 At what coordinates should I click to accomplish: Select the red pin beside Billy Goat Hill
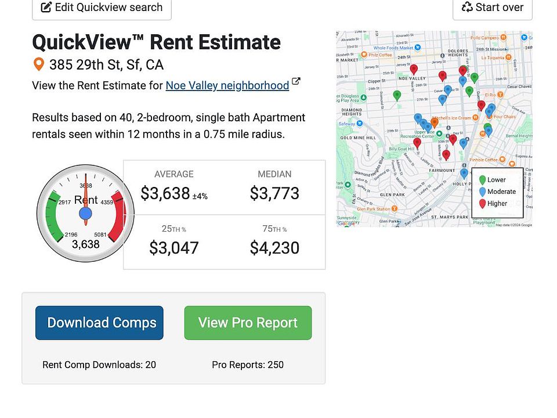[x=417, y=143]
